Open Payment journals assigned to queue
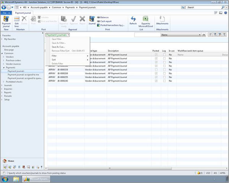 click(x=25, y=78)
